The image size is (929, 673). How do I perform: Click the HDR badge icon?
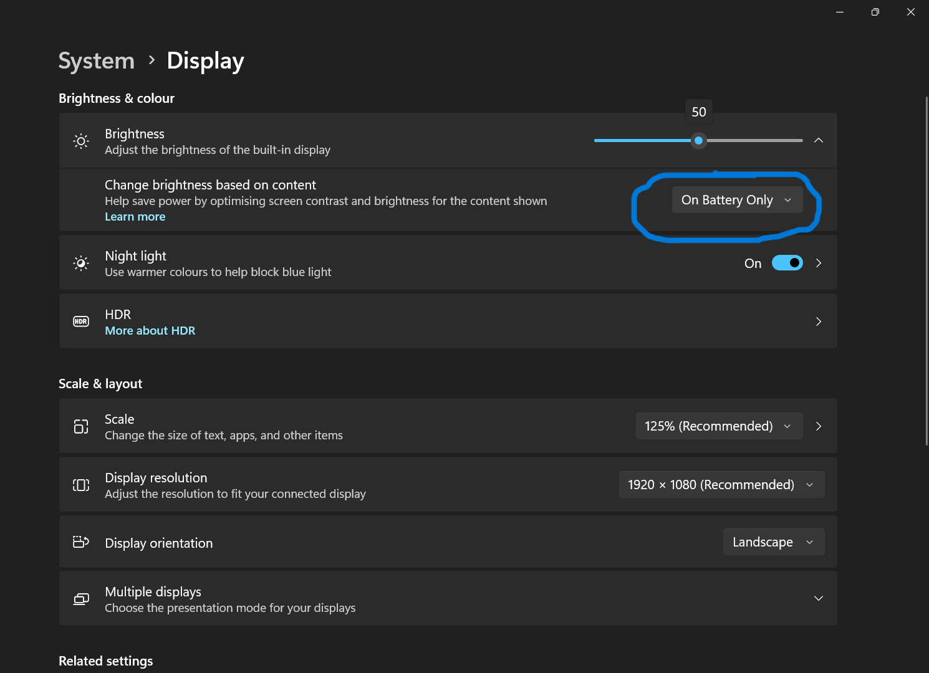(81, 322)
